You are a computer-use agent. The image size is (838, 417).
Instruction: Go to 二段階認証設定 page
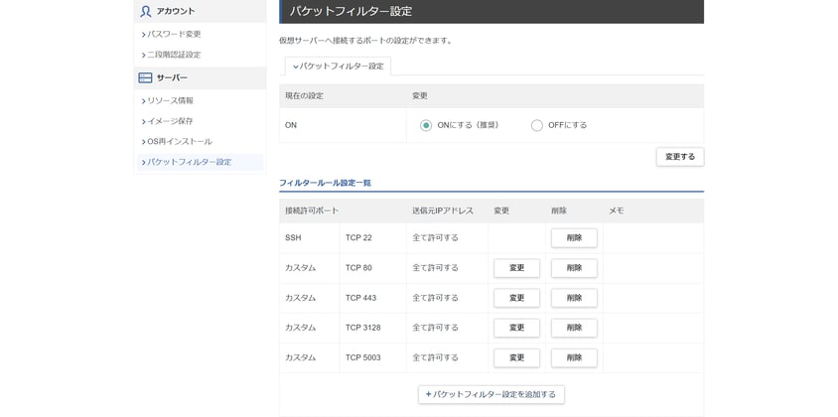tap(174, 55)
